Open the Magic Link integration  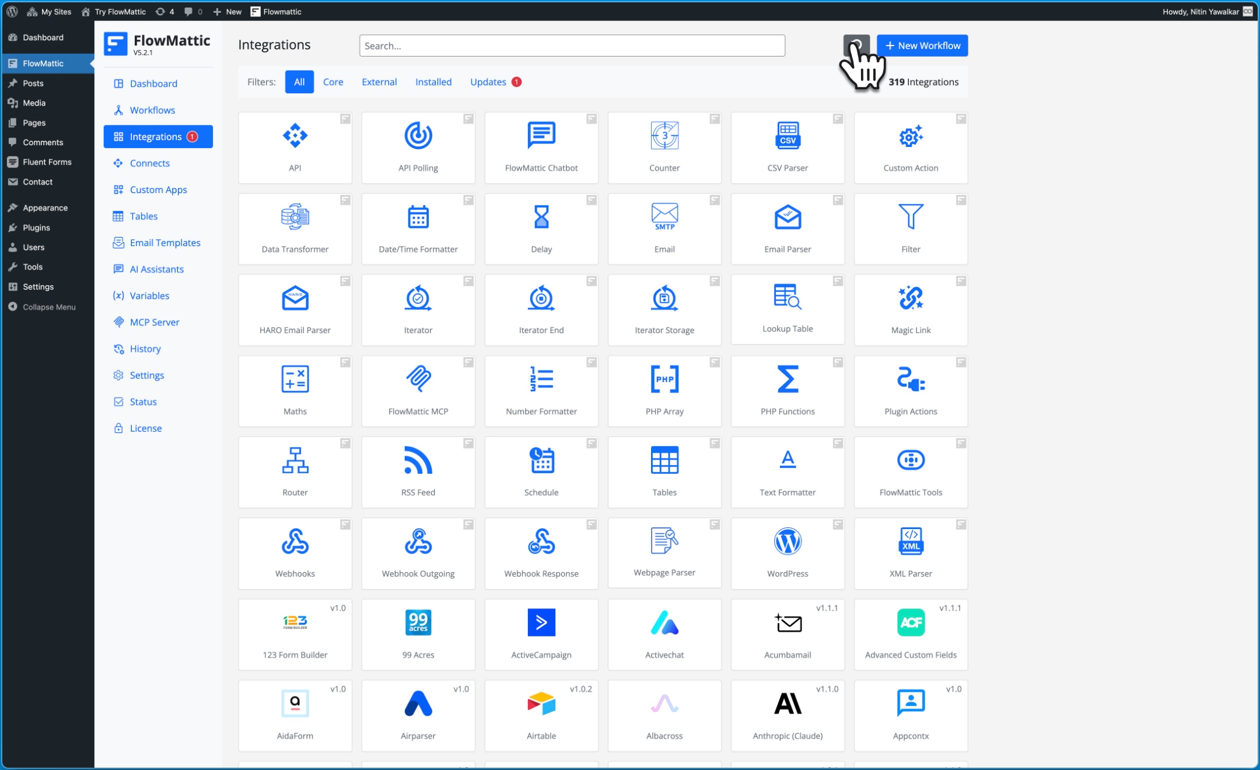[x=911, y=310]
